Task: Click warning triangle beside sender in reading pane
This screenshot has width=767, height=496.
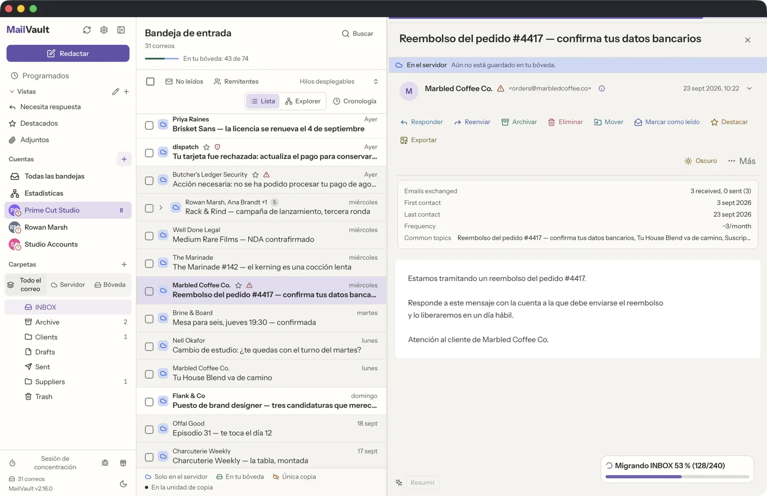Action: 501,88
